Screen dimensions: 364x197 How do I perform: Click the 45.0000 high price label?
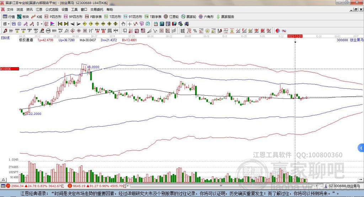pos(93,67)
